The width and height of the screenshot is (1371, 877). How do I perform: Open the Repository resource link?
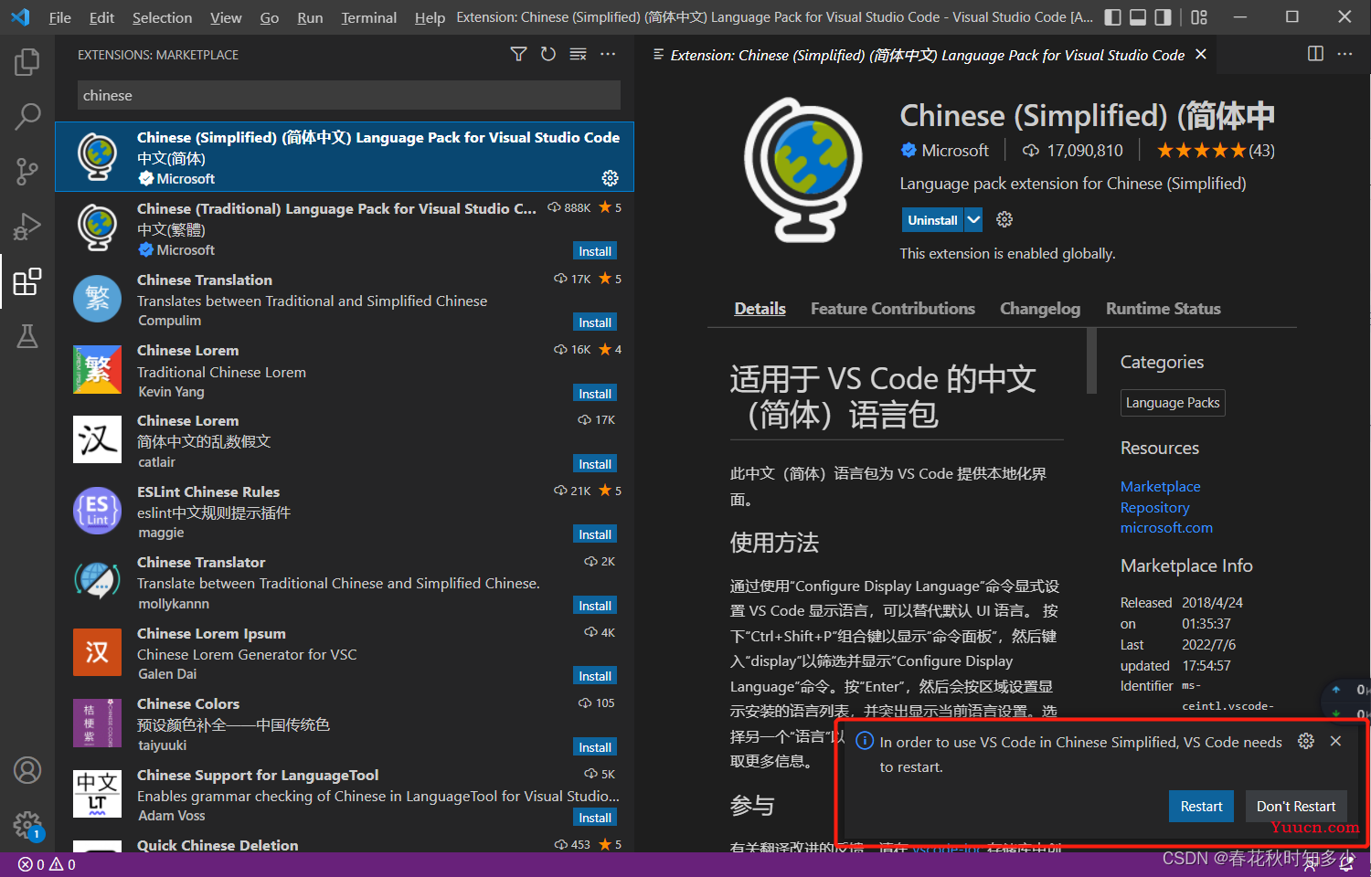coord(1154,507)
